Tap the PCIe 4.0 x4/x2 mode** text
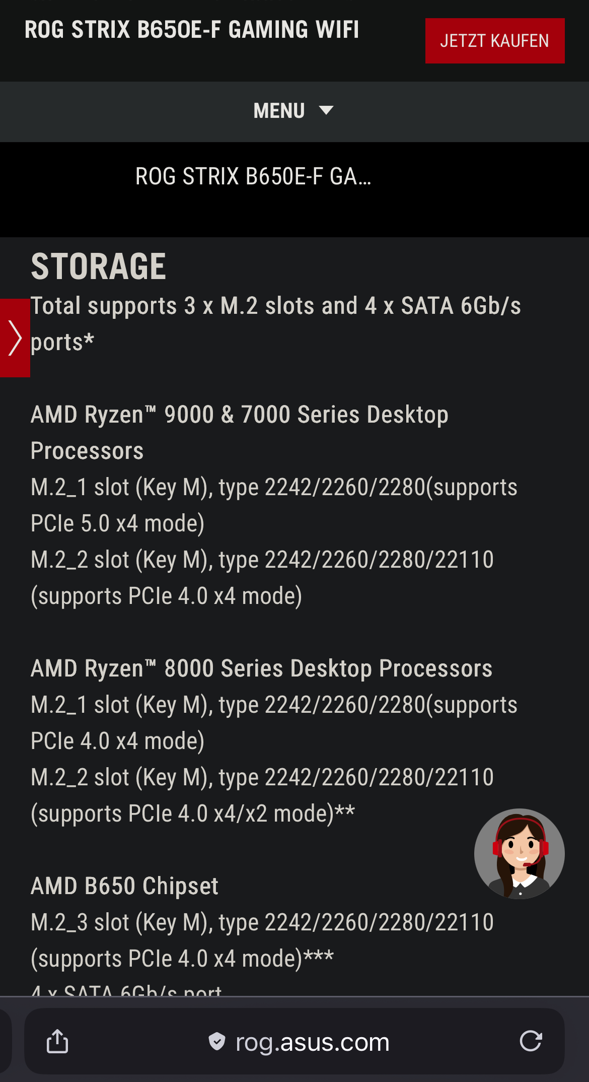589x1082 pixels. click(193, 814)
